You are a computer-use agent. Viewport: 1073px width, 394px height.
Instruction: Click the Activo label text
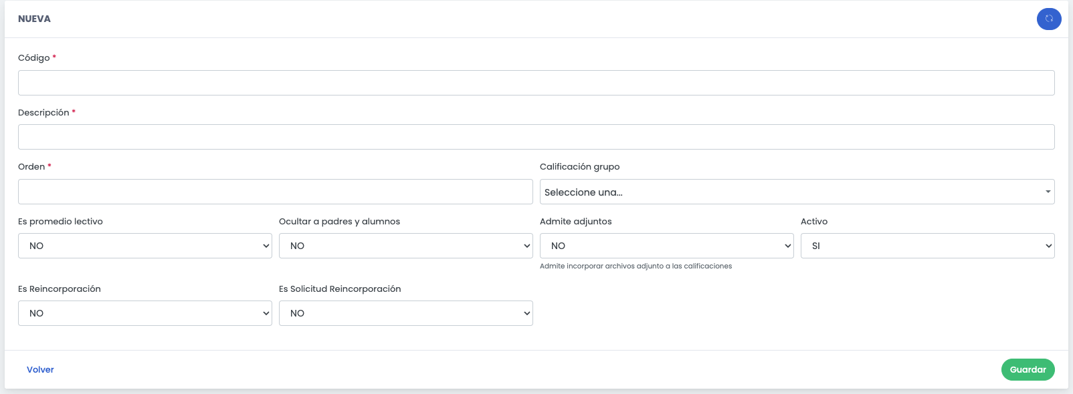[x=813, y=222]
